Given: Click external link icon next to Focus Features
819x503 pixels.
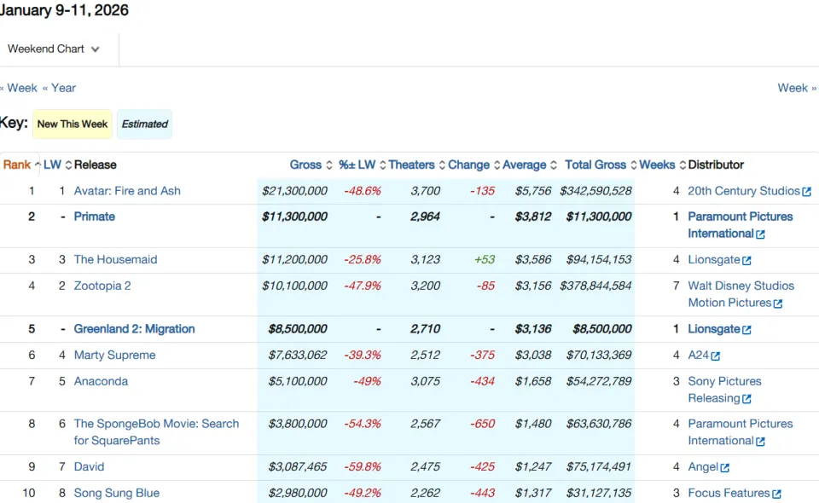Looking at the screenshot, I should (x=776, y=494).
